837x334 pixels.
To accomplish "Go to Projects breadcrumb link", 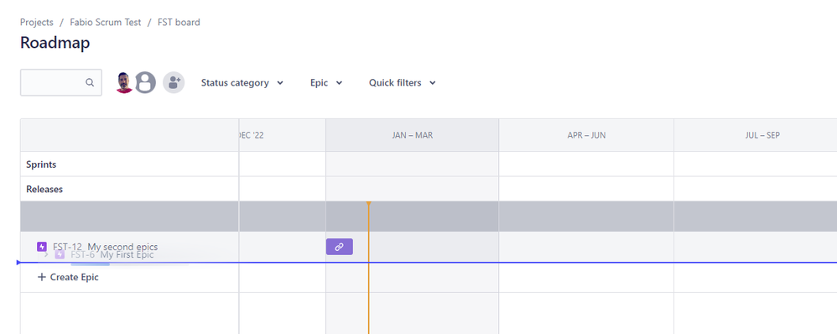I will pos(37,23).
